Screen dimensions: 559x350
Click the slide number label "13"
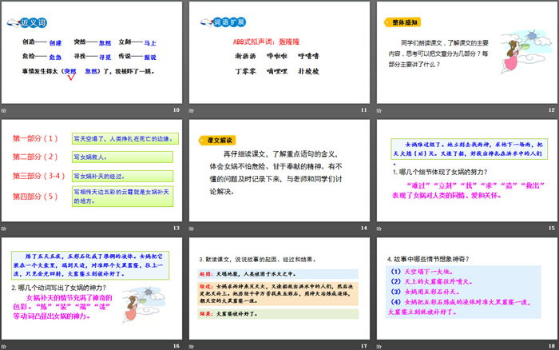176,228
